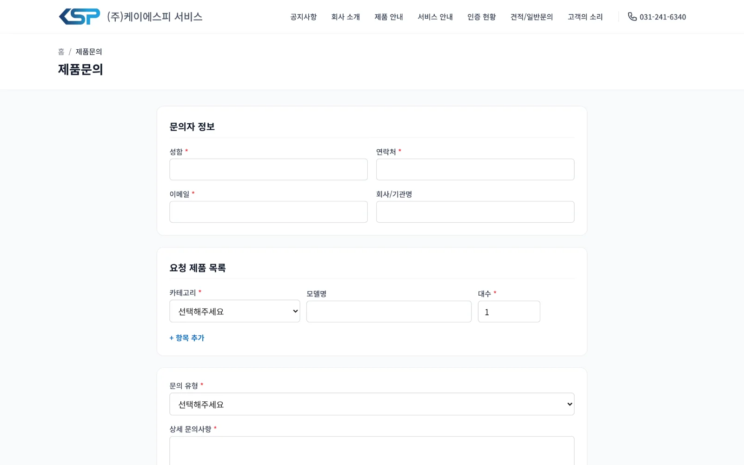Focus the 모델명 input field

point(389,312)
